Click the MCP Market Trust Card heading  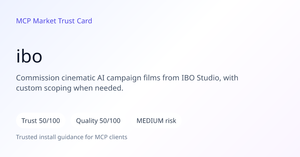pos(54,21)
